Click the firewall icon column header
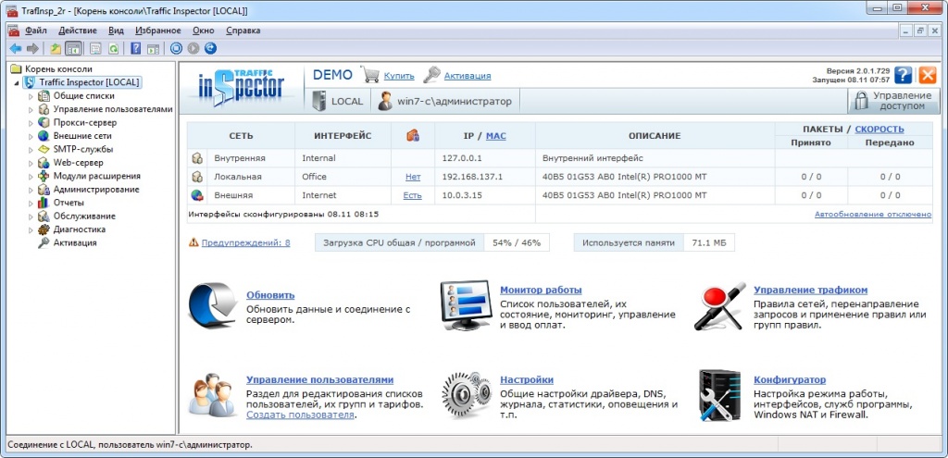The width and height of the screenshot is (948, 458). [x=413, y=136]
